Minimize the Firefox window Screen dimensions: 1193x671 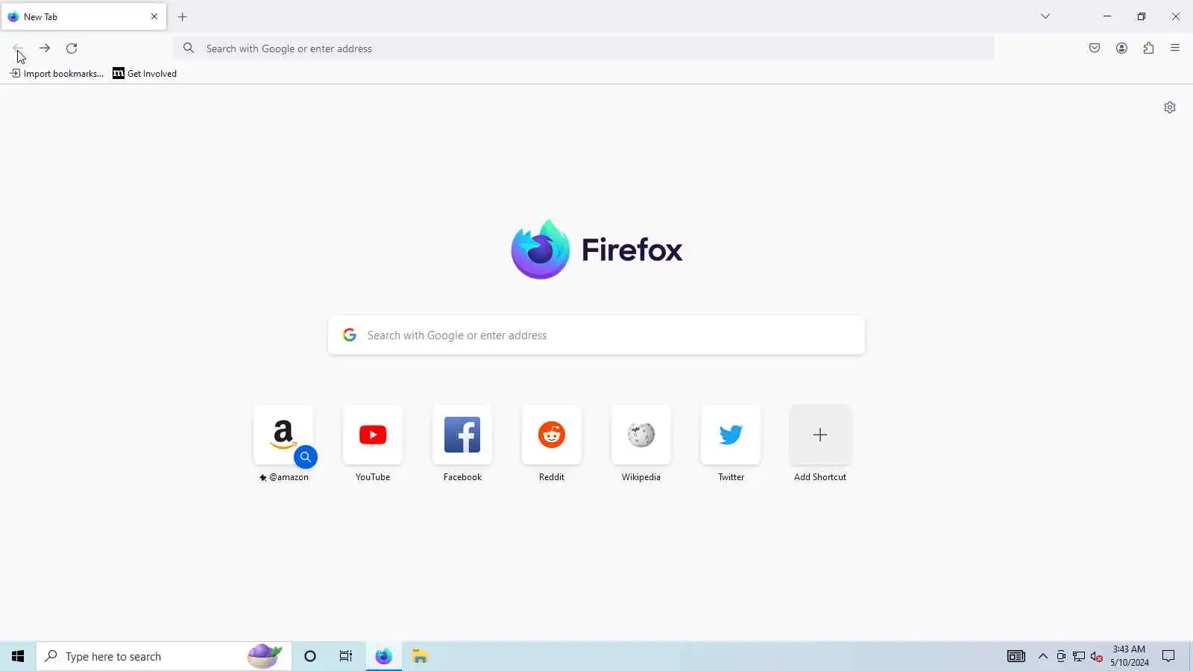pyautogui.click(x=1107, y=16)
